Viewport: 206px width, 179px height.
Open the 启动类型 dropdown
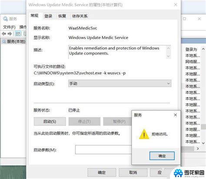[120, 83]
